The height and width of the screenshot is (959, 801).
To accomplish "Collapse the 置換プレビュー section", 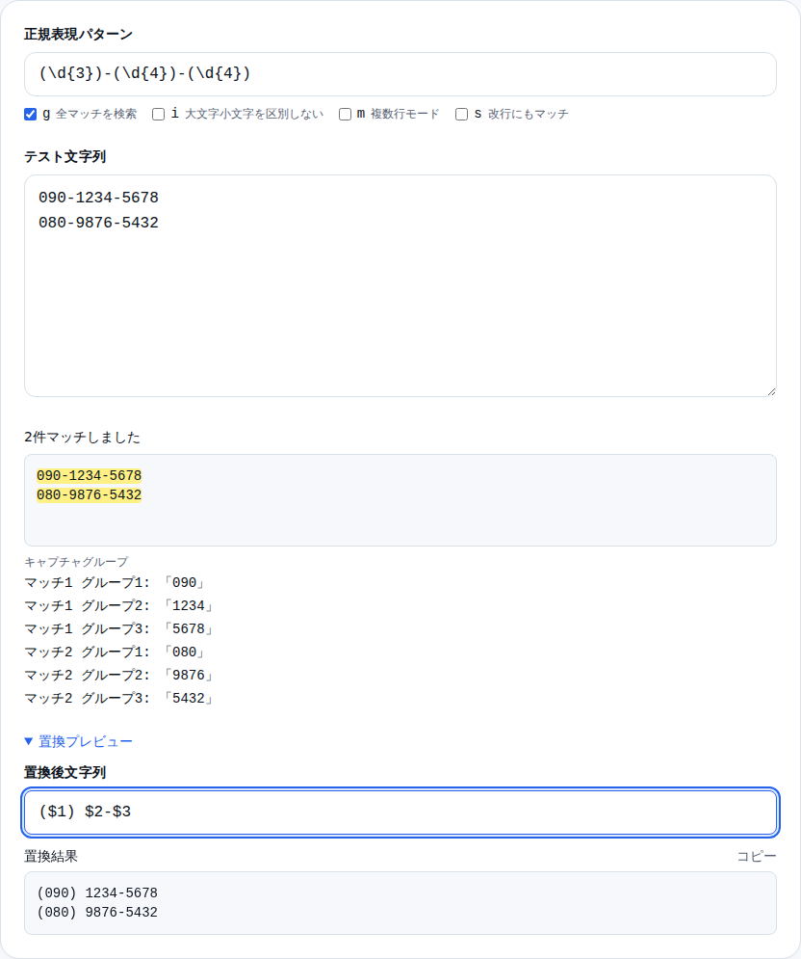I will 78,741.
